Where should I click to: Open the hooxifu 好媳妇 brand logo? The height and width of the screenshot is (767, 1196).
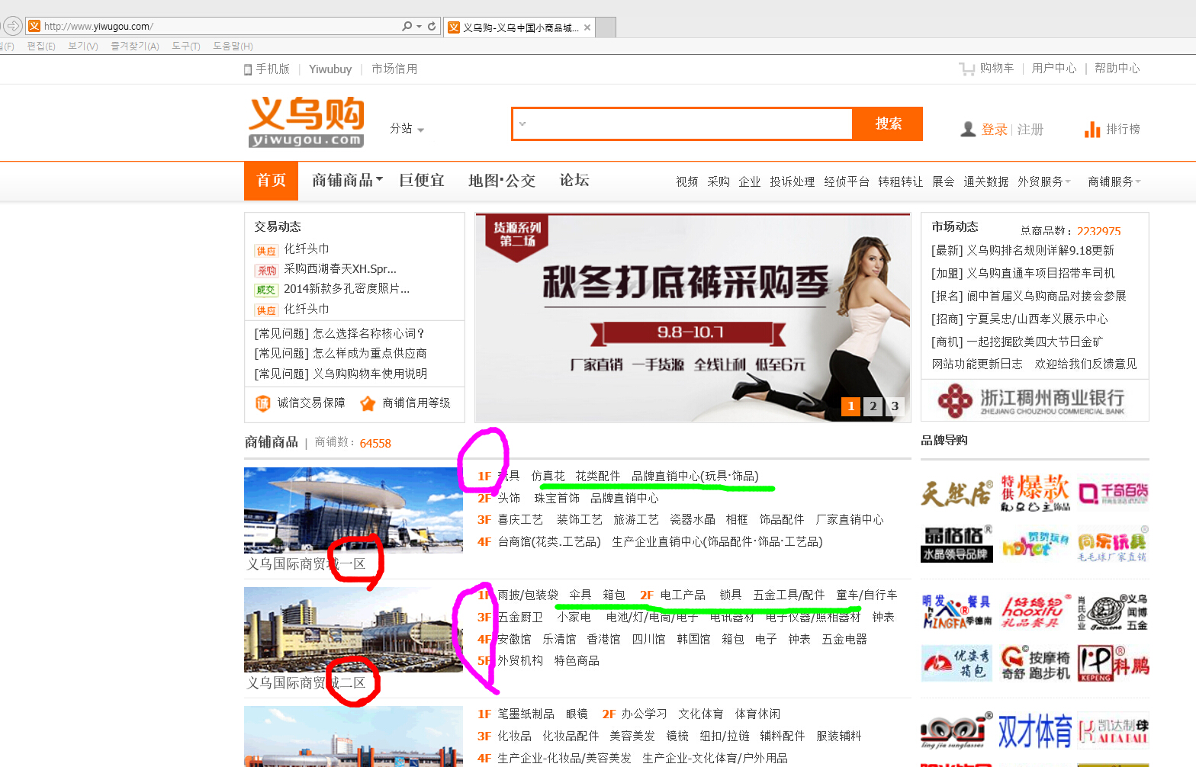1035,612
